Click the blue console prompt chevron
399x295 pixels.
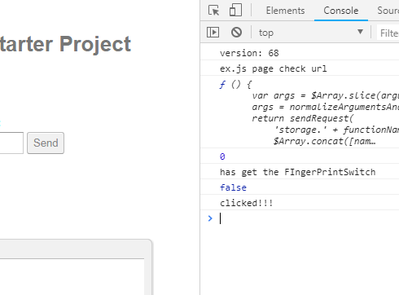(x=210, y=218)
